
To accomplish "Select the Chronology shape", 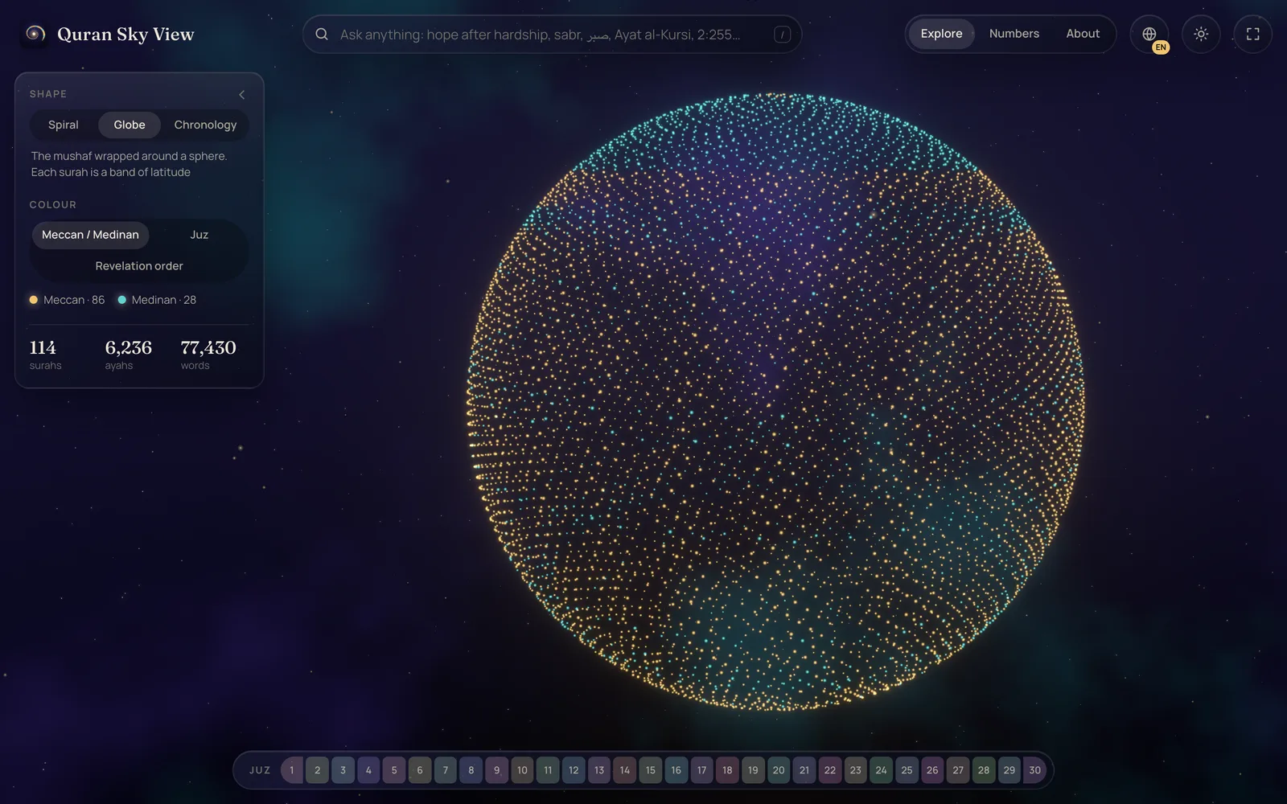I will 205,125.
